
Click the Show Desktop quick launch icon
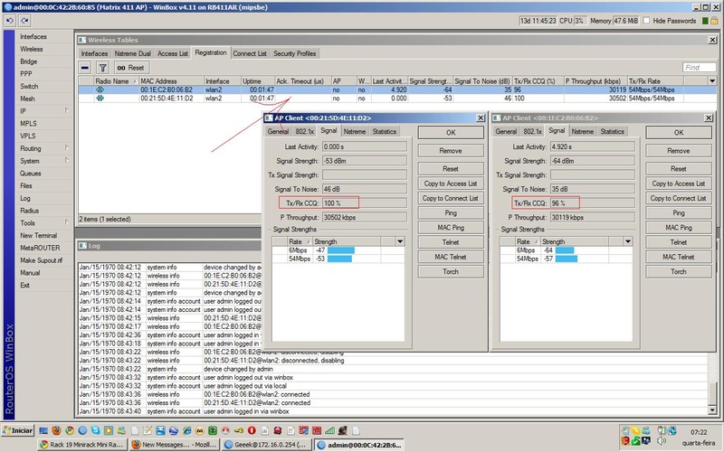coord(43,431)
